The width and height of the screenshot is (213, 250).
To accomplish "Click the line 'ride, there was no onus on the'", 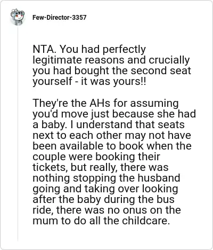I will (106, 210).
